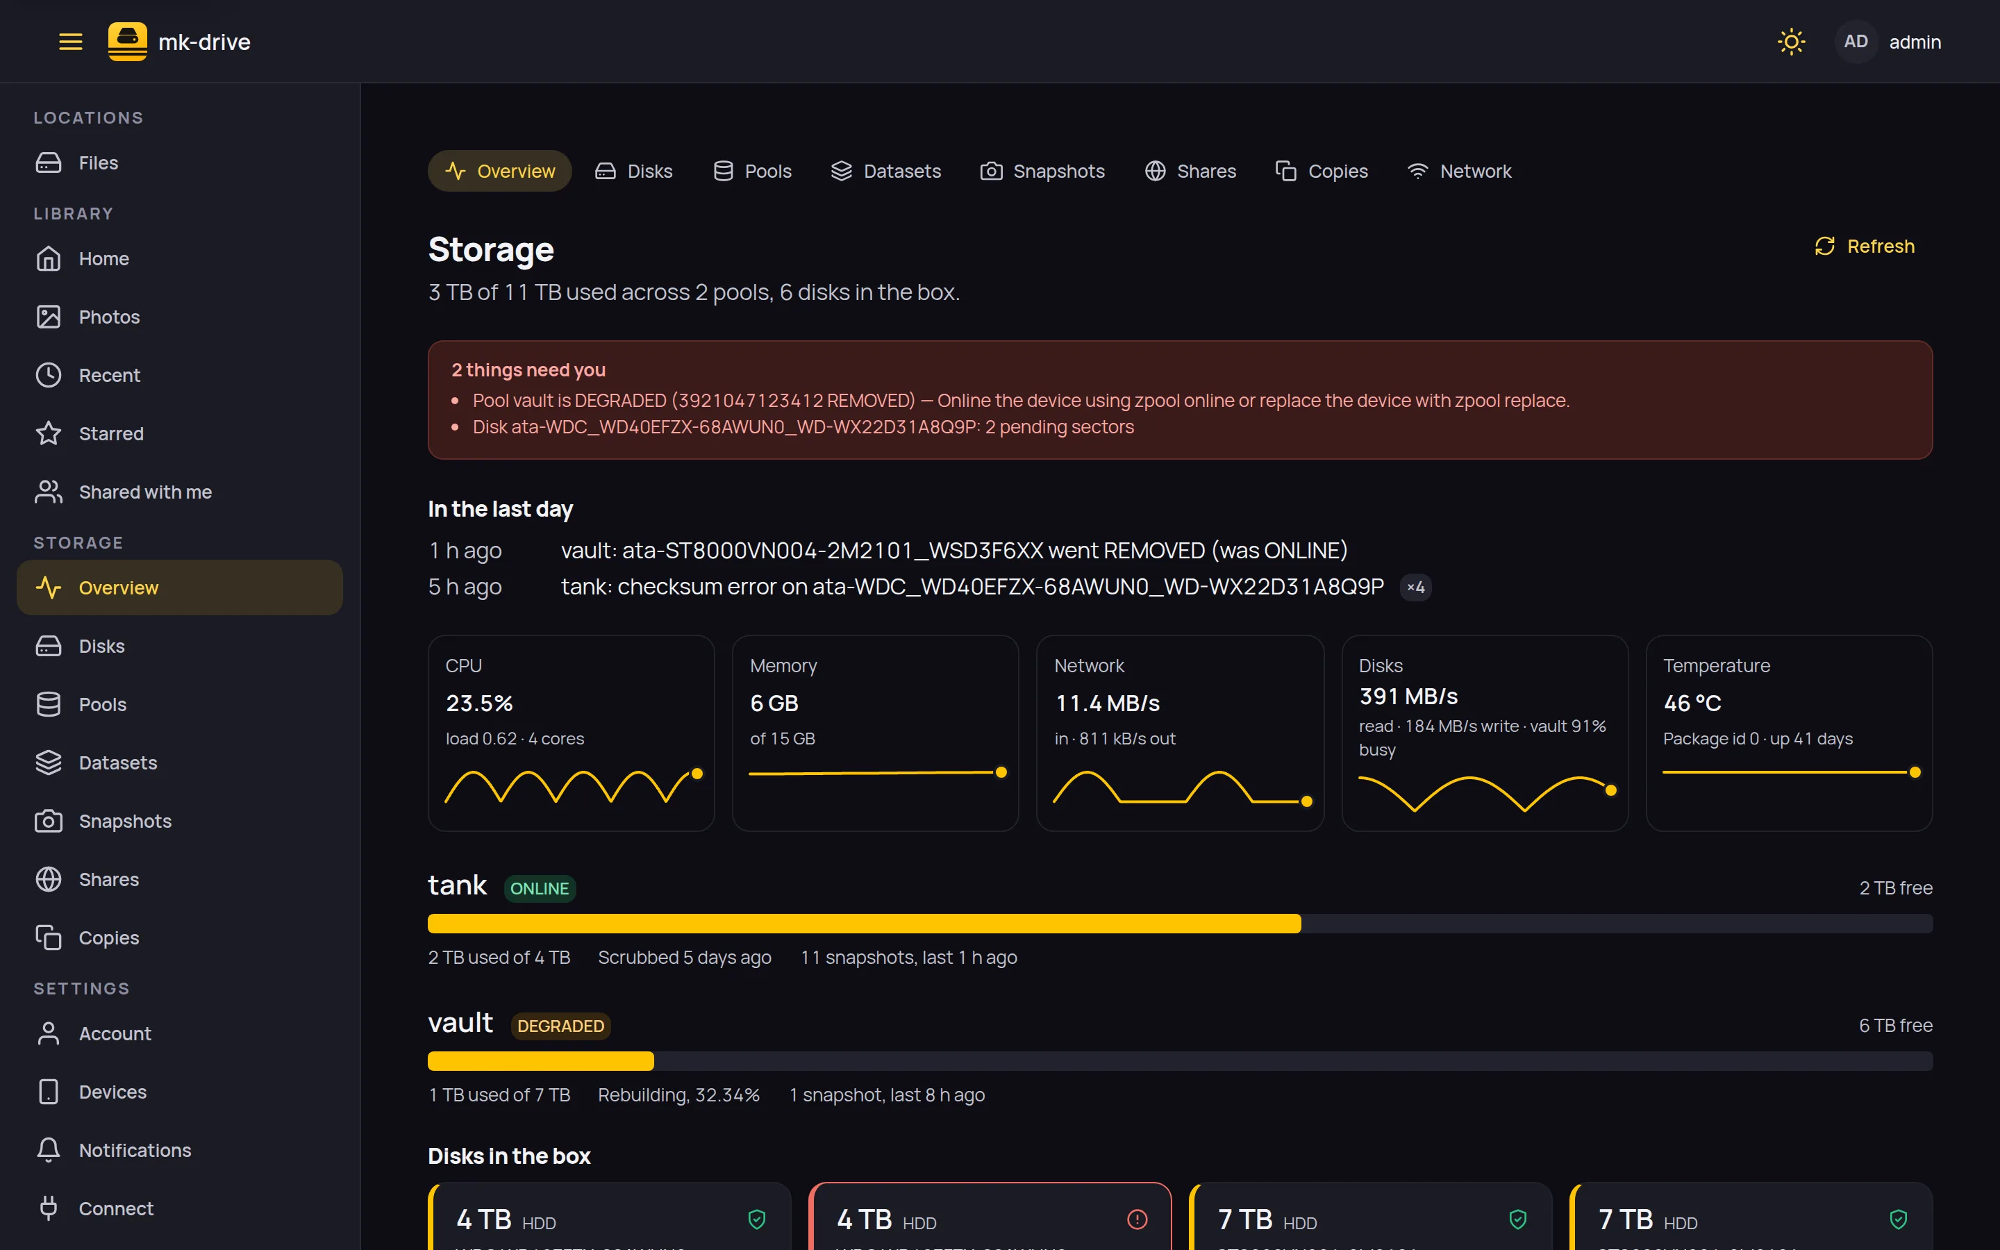Click the tank ONLINE status badge
Screen dimensions: 2000x1250
coord(540,889)
